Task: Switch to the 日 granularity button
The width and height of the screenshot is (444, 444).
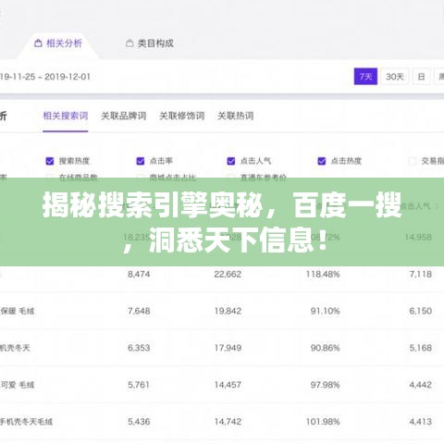Action: pyautogui.click(x=421, y=77)
